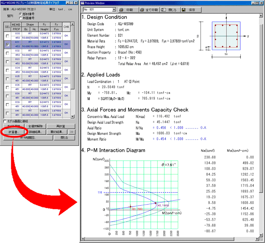Click the 閉じる button in results dialog
Viewport: 265px width, 243px height.
pos(64,138)
